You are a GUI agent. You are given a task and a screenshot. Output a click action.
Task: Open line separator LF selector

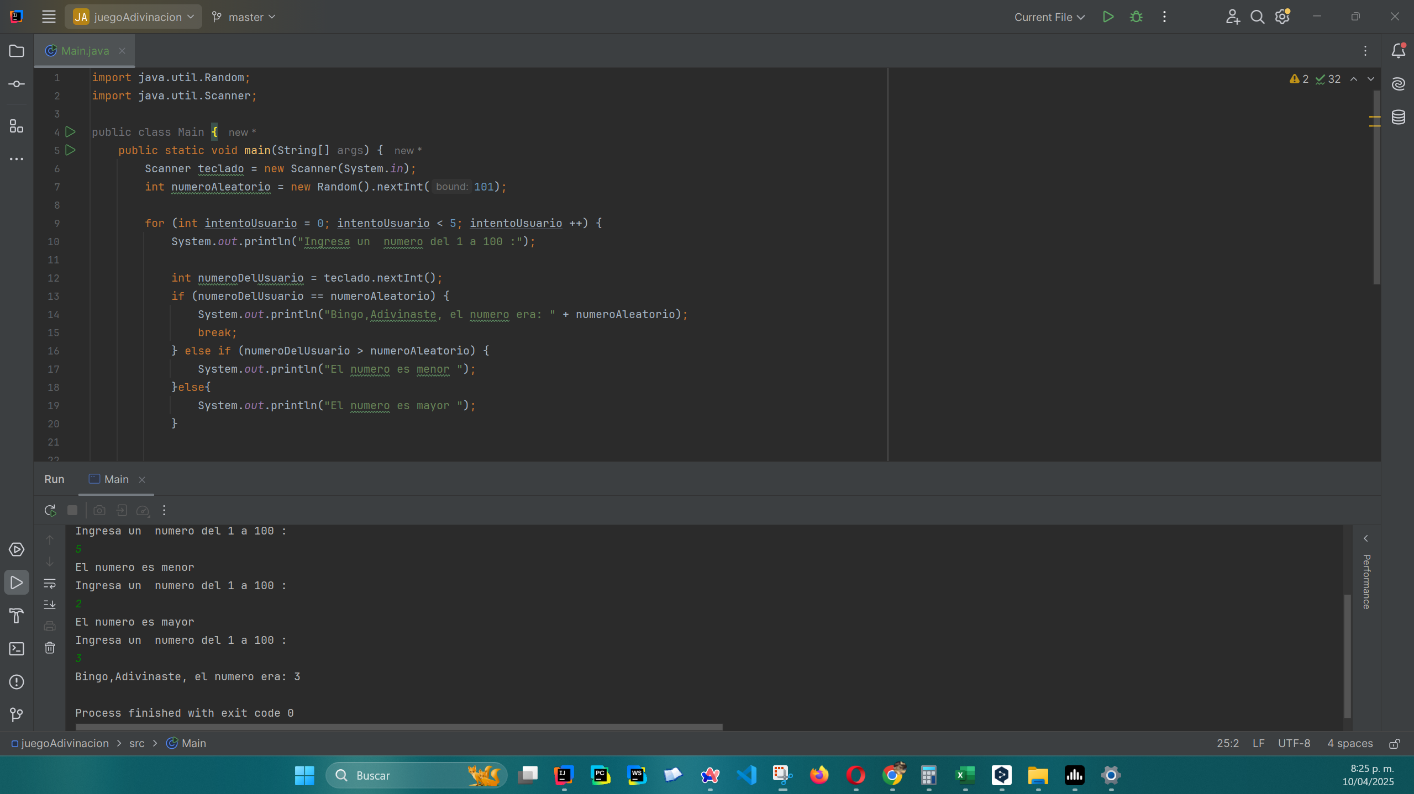[1258, 744]
